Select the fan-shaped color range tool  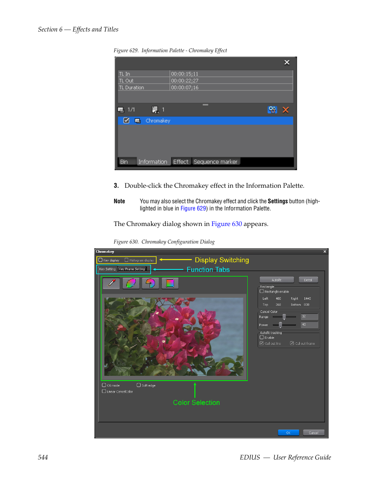[x=151, y=283]
